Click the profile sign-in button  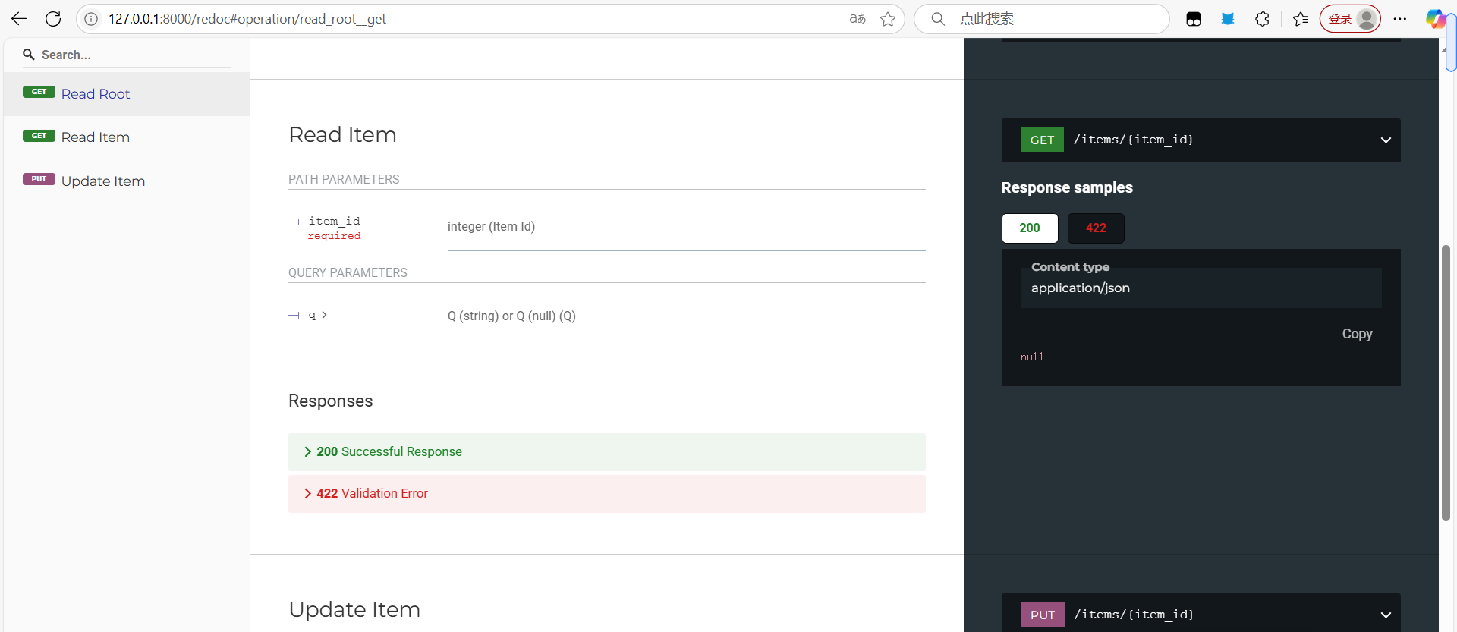tap(1350, 19)
